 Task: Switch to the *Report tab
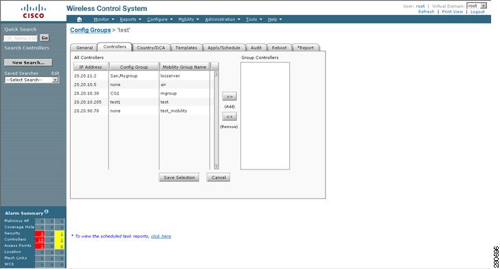click(x=306, y=47)
